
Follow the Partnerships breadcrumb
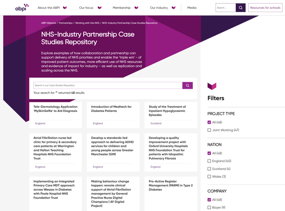pyautogui.click(x=66, y=23)
